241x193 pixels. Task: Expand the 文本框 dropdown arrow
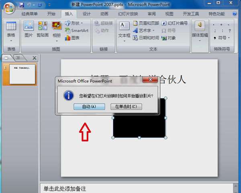coord(124,41)
